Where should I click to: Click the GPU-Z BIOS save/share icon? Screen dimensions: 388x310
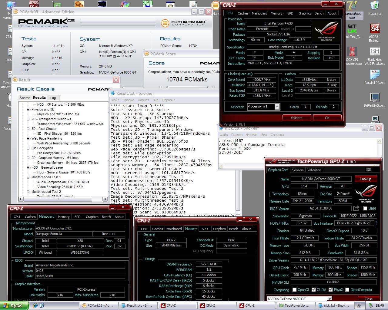tap(356, 208)
